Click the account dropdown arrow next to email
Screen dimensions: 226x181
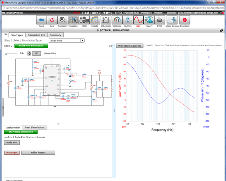point(220,13)
